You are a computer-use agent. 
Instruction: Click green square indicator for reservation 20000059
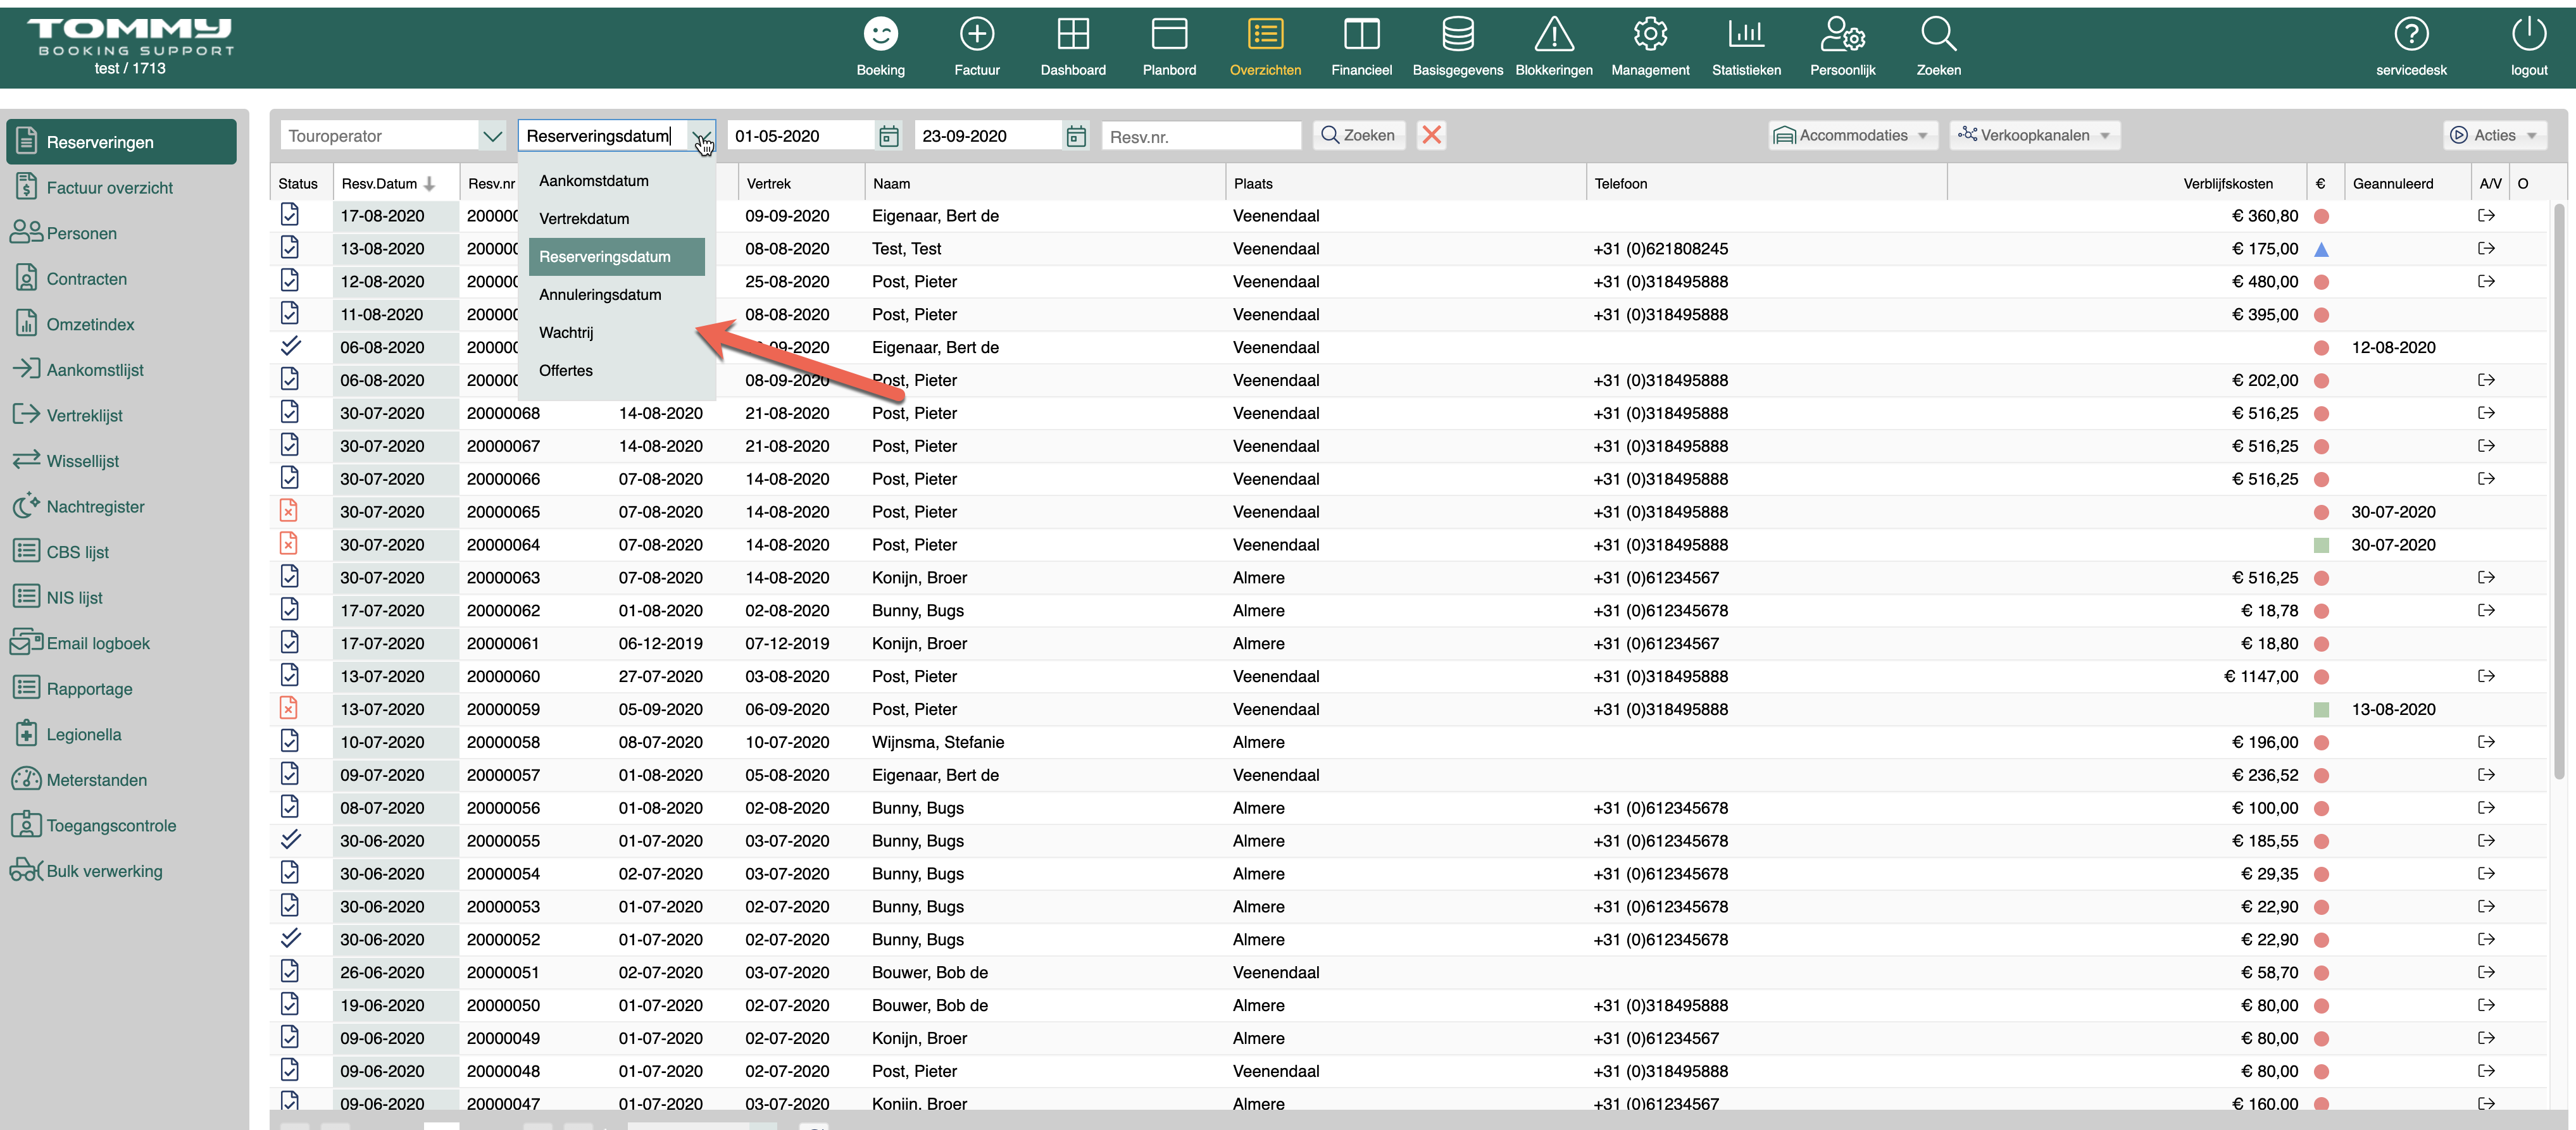[2321, 709]
